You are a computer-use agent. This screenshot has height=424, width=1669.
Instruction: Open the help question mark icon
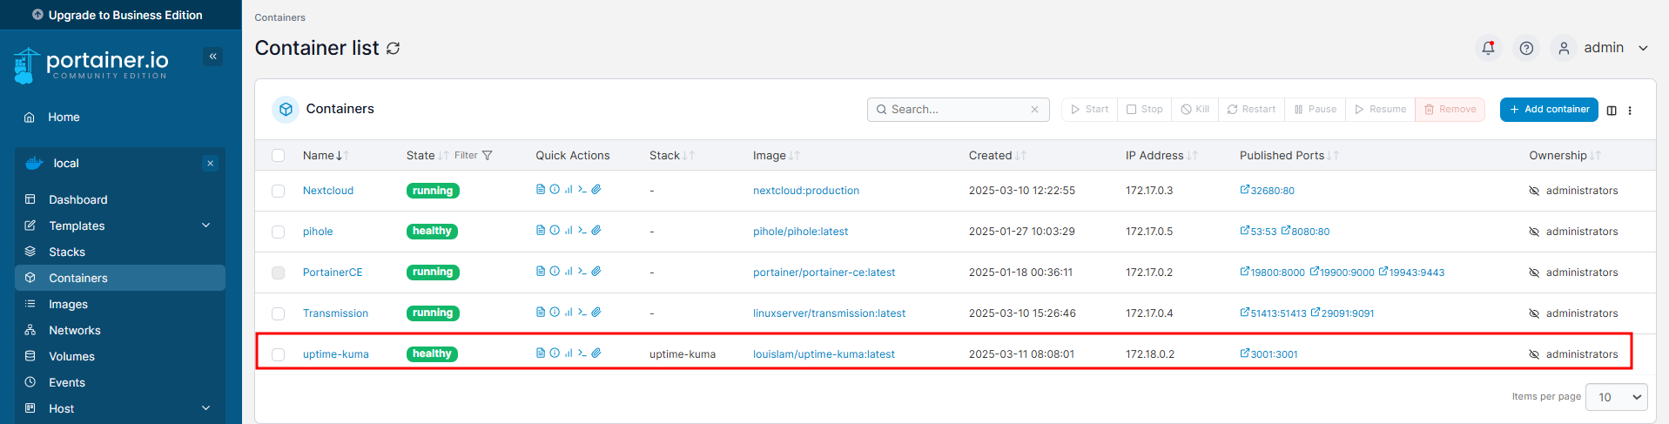[x=1526, y=48]
